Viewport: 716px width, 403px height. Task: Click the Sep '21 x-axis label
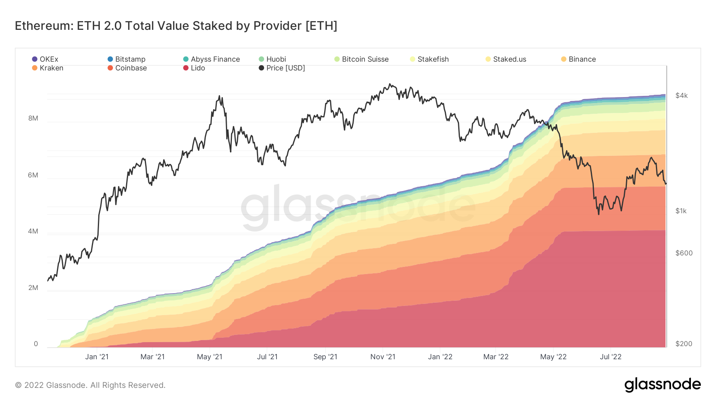tap(325, 357)
